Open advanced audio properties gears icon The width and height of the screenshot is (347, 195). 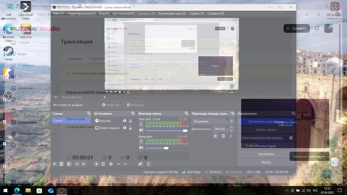pos(140,164)
